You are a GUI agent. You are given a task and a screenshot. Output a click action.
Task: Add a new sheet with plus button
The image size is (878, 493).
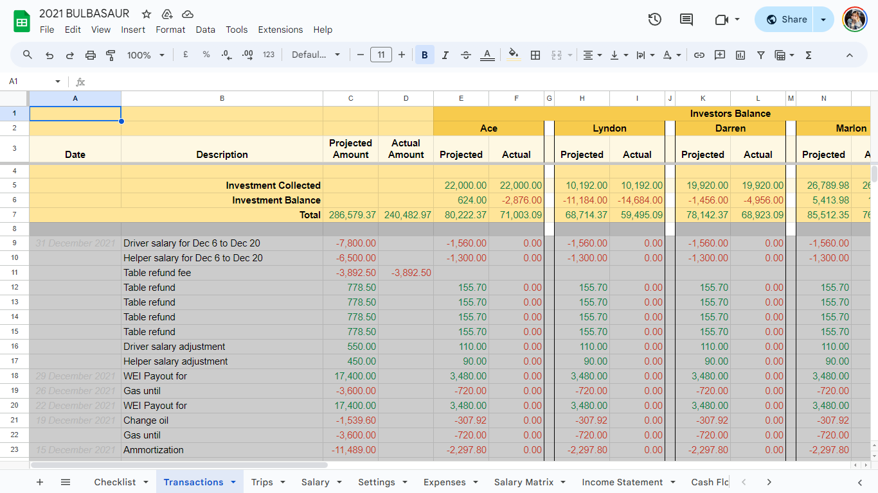point(40,482)
